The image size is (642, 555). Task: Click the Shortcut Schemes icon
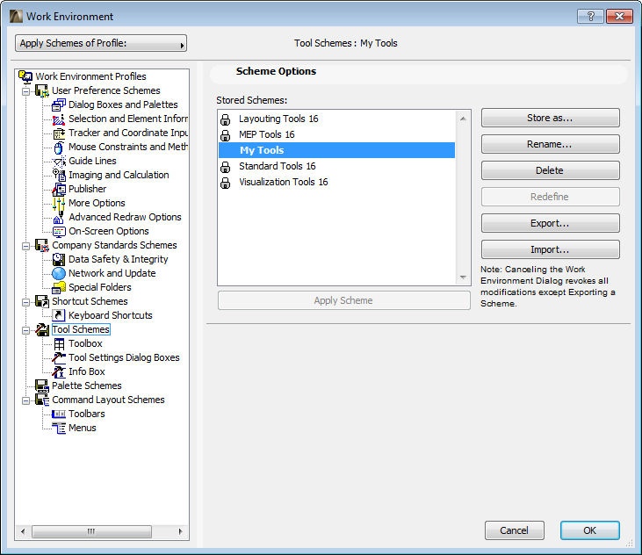pos(42,301)
